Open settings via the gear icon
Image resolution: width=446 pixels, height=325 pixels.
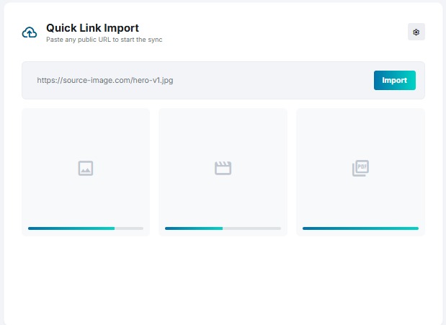(416, 32)
